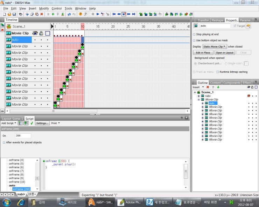Toggle visibility eye icon on Movie Clip header row
Screen dimensions: 259x207
coord(35,33)
